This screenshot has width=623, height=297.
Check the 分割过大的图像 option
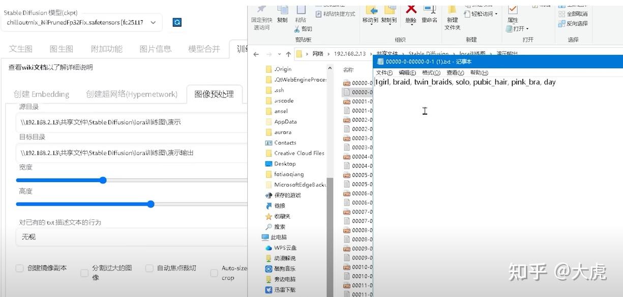(x=84, y=272)
